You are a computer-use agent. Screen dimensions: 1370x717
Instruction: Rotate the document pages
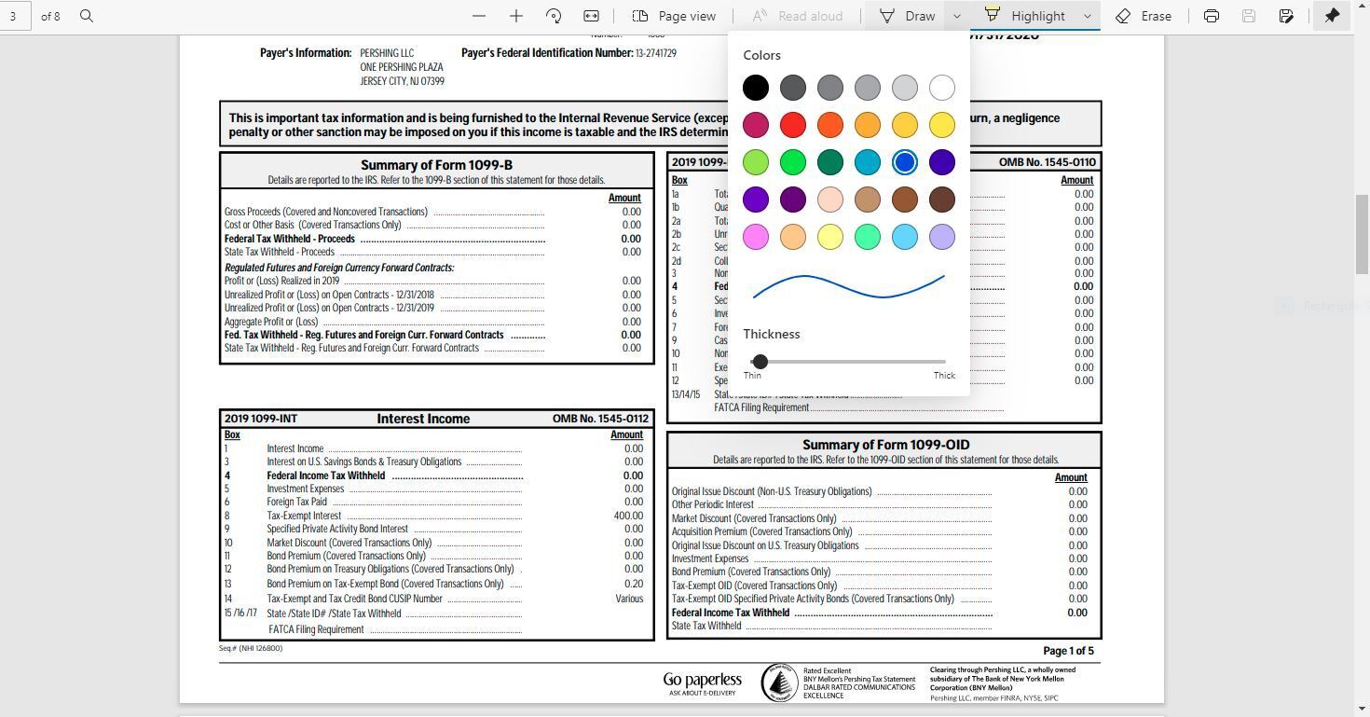pyautogui.click(x=553, y=16)
